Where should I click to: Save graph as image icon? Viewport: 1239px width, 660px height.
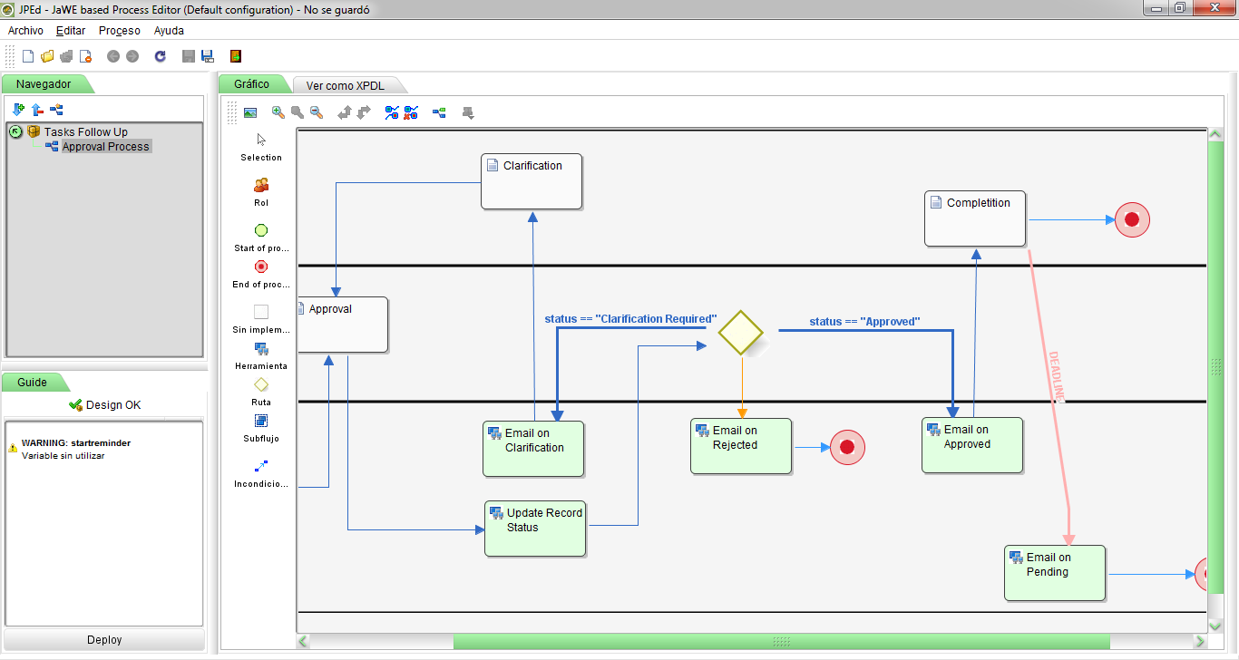point(250,112)
